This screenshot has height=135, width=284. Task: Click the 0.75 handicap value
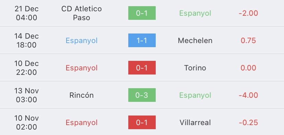[x=248, y=40]
